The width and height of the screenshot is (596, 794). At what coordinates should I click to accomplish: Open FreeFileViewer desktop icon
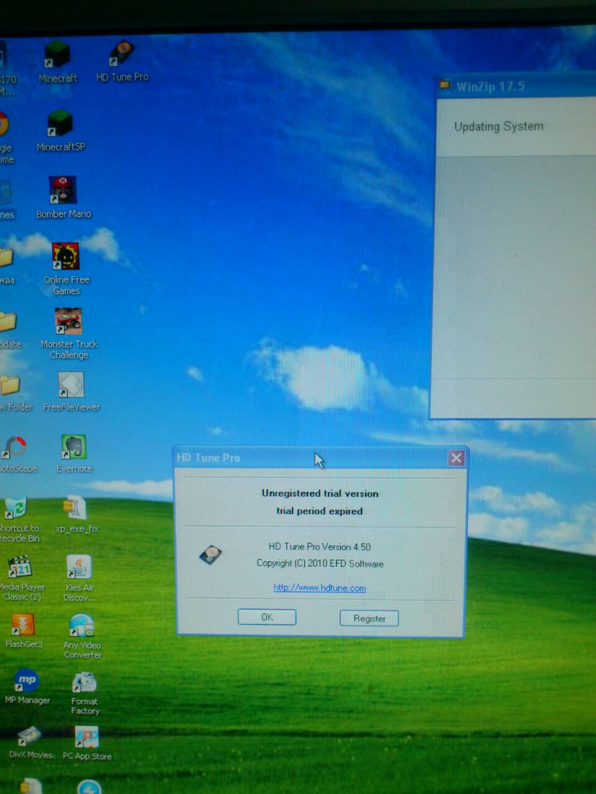(71, 386)
